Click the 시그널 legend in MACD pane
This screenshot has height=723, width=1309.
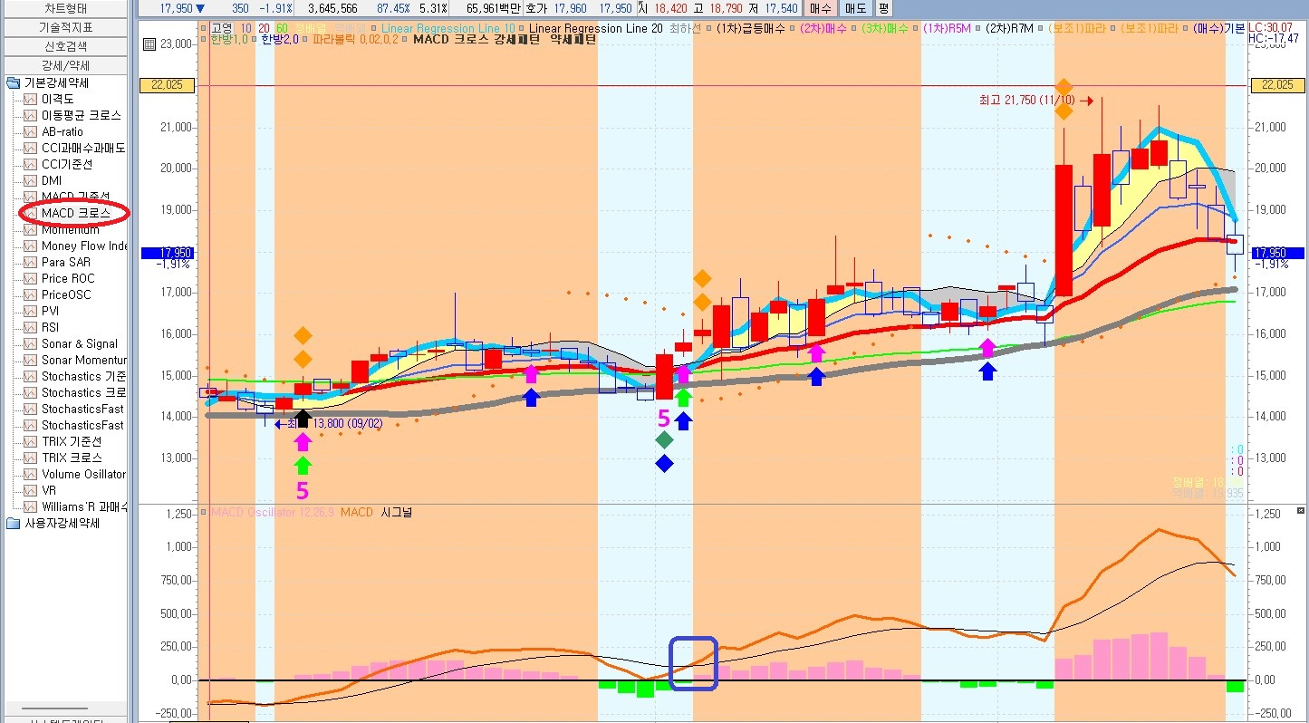point(395,513)
